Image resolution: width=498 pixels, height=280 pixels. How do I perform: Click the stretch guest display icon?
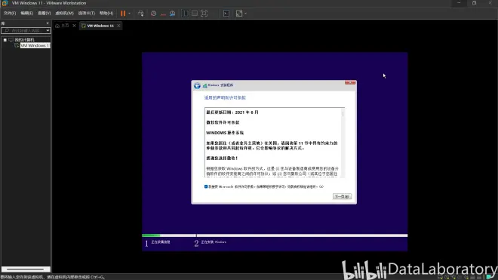[x=239, y=14]
